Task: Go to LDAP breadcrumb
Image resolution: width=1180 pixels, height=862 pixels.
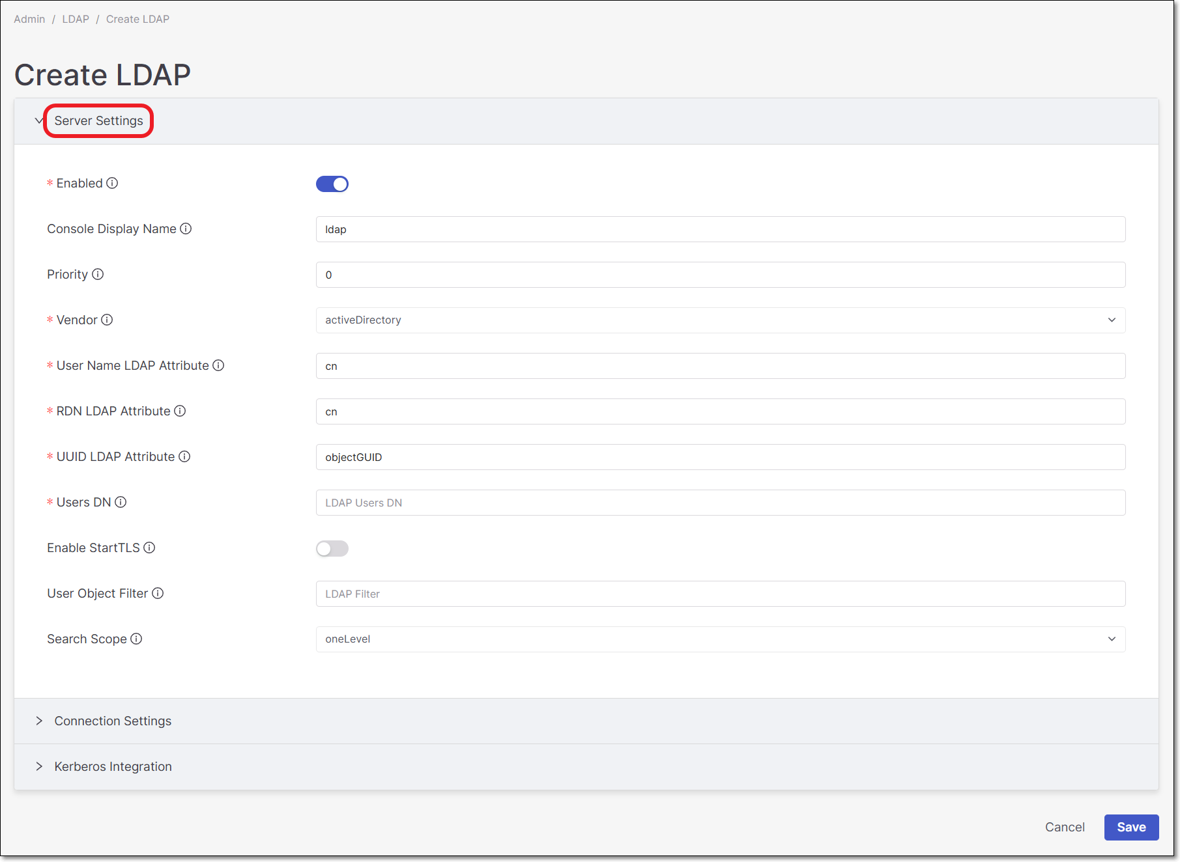Action: (x=76, y=19)
